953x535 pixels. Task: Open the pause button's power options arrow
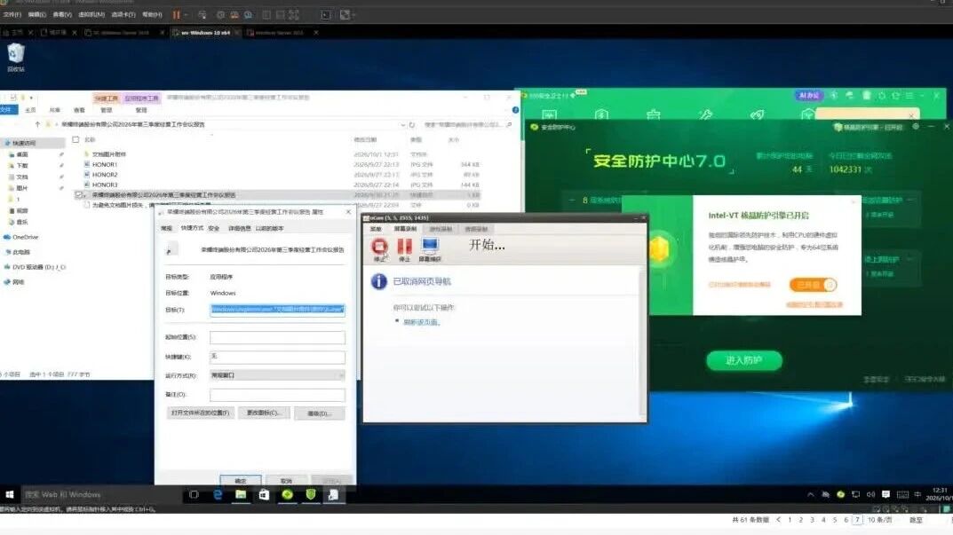[185, 14]
